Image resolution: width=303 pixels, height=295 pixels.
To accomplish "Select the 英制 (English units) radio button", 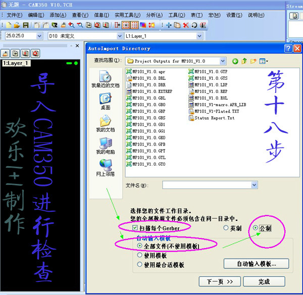I will (x=226, y=228).
